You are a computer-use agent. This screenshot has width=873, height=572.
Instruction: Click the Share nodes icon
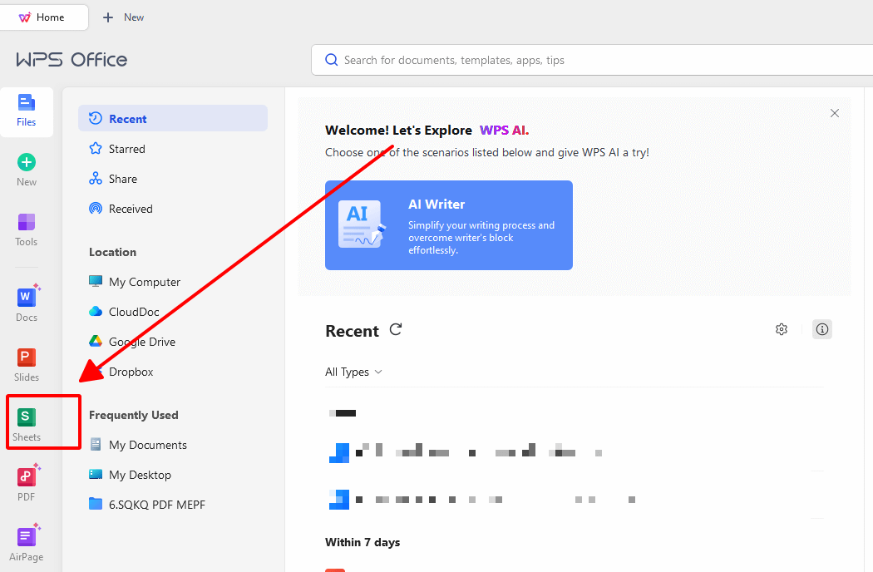(96, 179)
